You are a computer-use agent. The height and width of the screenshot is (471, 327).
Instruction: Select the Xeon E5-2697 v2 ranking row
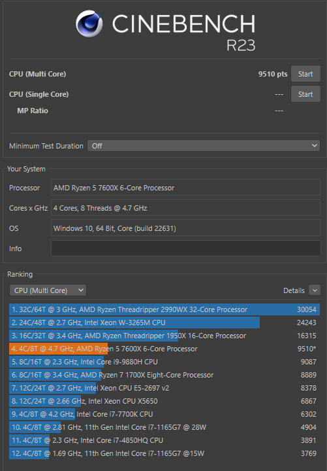[x=164, y=388]
